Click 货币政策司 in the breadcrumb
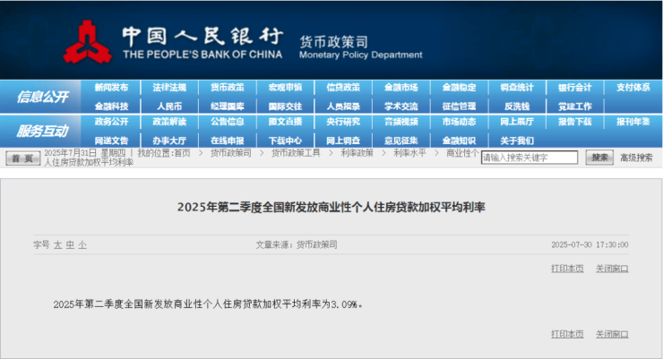The height and width of the screenshot is (359, 663). click(230, 153)
